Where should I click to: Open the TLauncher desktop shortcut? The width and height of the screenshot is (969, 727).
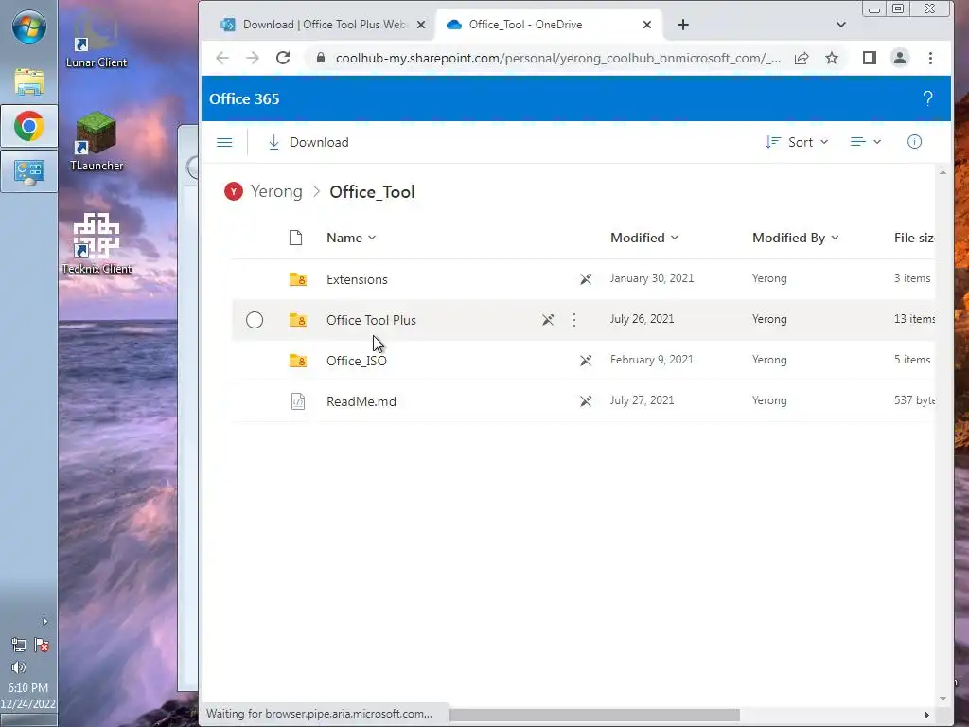tap(97, 142)
